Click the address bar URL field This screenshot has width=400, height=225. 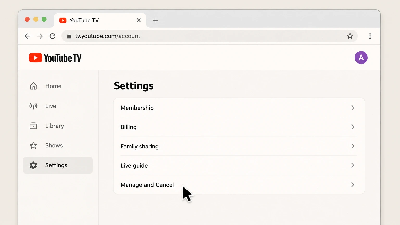click(209, 36)
